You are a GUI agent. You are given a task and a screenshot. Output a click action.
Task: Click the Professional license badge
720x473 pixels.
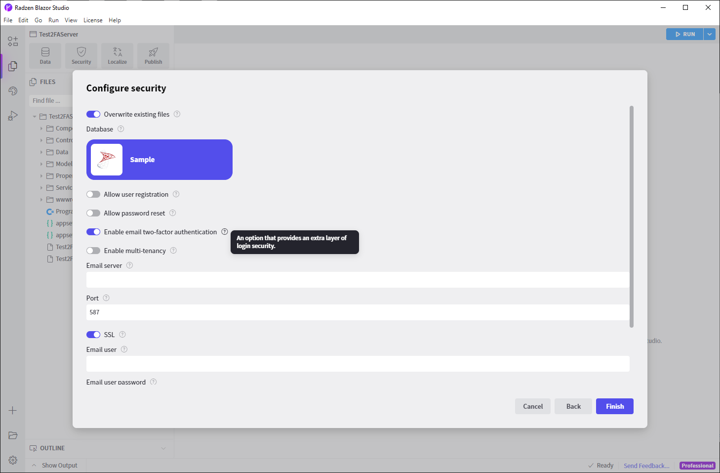tap(697, 466)
